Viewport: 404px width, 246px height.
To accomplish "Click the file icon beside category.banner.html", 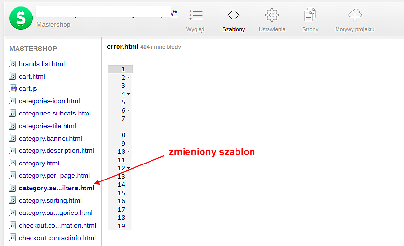I will pos(12,138).
